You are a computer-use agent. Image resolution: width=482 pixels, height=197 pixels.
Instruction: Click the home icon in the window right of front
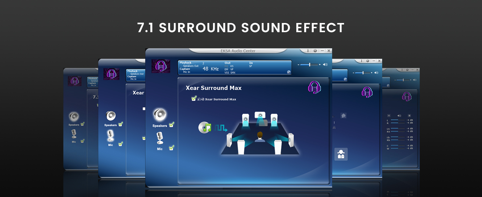point(343,116)
